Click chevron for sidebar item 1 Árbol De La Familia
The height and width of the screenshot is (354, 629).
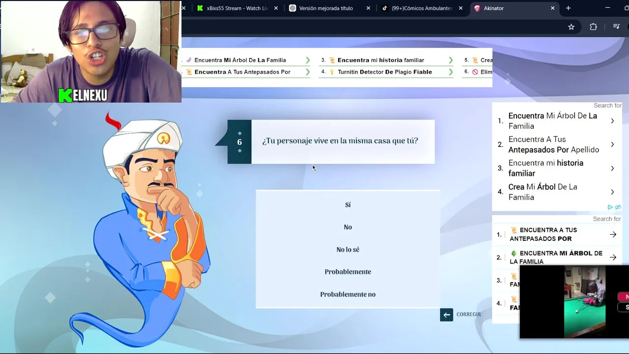point(612,121)
